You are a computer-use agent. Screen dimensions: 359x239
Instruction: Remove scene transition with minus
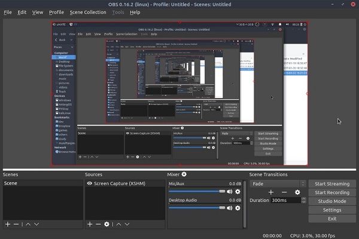coord(284,192)
